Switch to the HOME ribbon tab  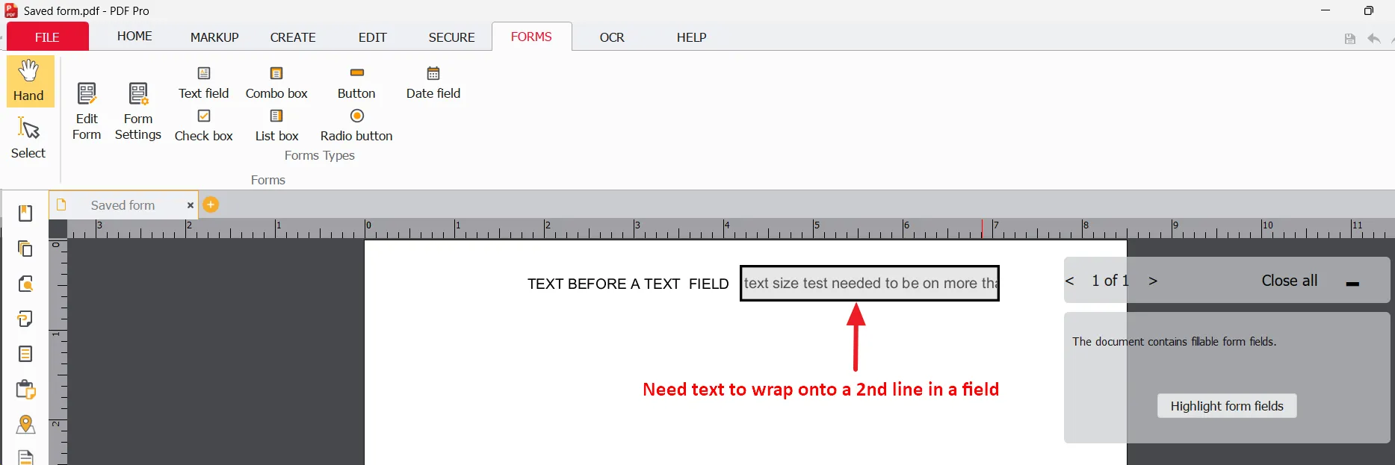tap(134, 36)
